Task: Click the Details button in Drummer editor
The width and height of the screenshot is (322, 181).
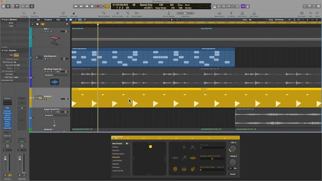Action: pyautogui.click(x=232, y=174)
